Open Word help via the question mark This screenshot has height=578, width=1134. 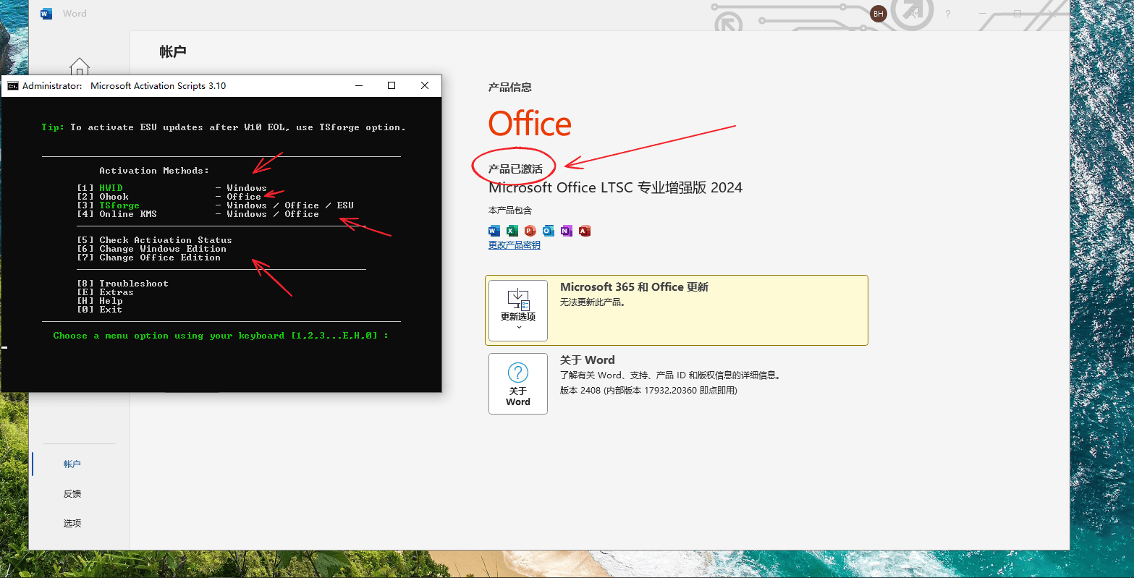948,14
